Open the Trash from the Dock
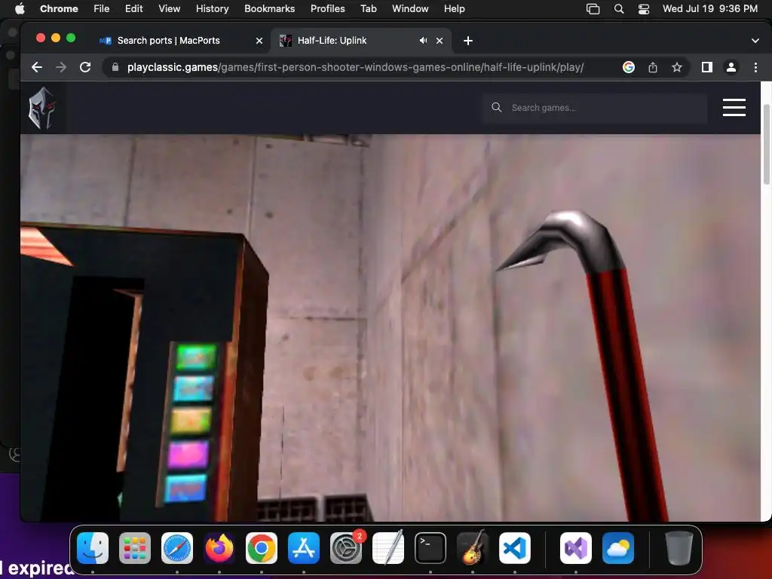Screen dimensions: 772x579 point(679,548)
